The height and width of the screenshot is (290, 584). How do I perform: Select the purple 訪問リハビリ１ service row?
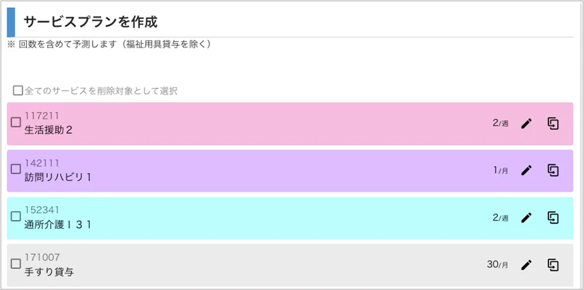tap(262, 171)
